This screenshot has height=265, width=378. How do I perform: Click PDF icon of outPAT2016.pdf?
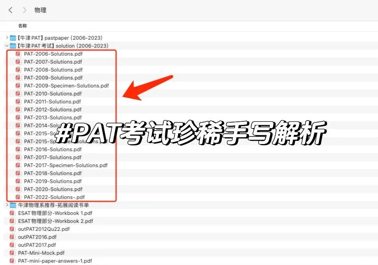click(x=12, y=237)
